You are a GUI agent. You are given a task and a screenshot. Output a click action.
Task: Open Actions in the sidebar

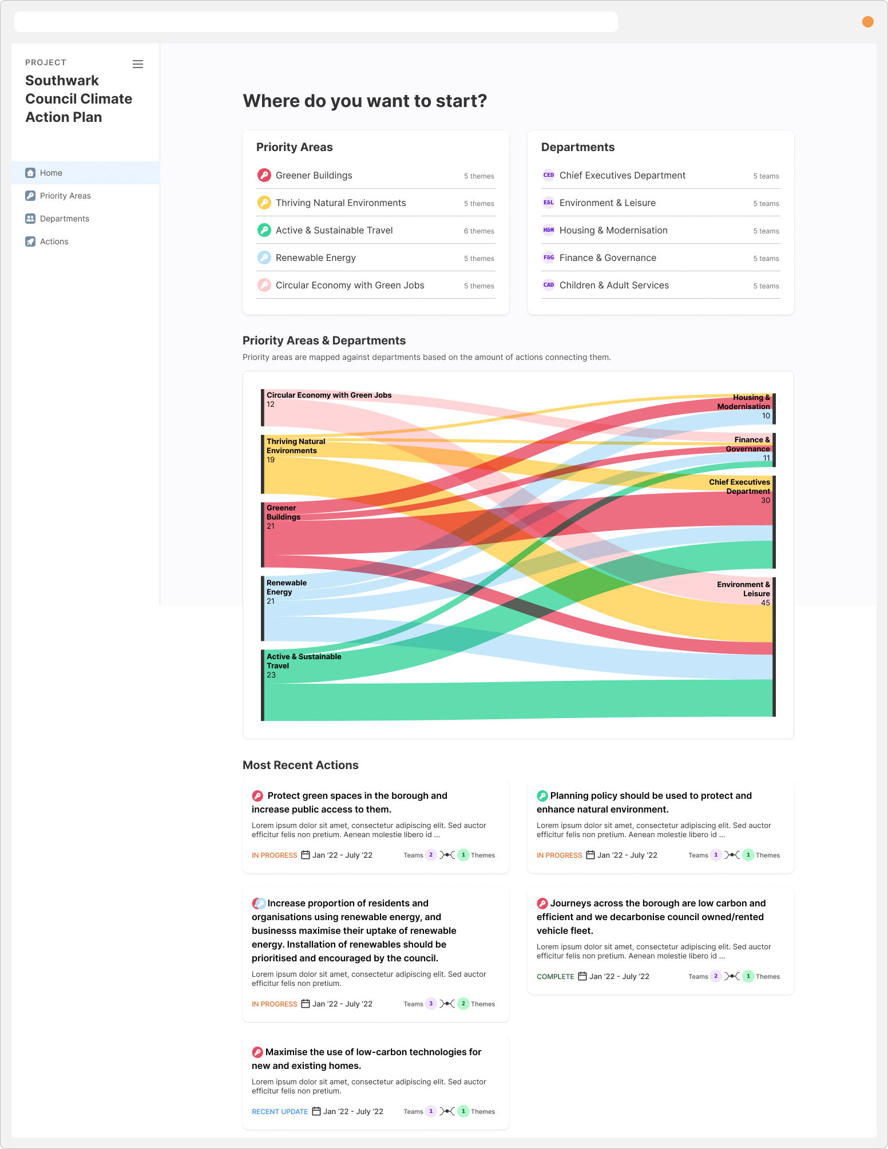coord(85,241)
